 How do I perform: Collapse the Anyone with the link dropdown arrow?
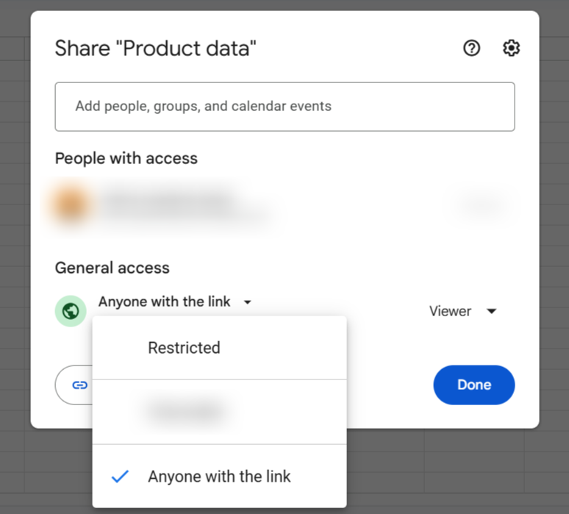click(248, 302)
